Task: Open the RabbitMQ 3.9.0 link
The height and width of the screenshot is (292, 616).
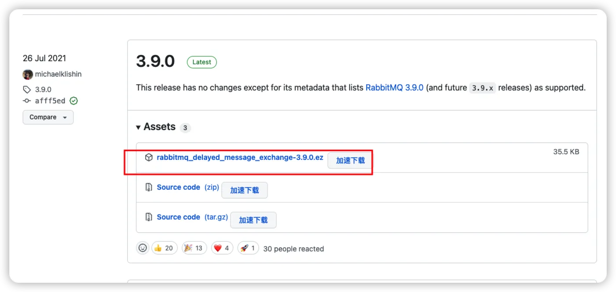Action: (x=394, y=88)
